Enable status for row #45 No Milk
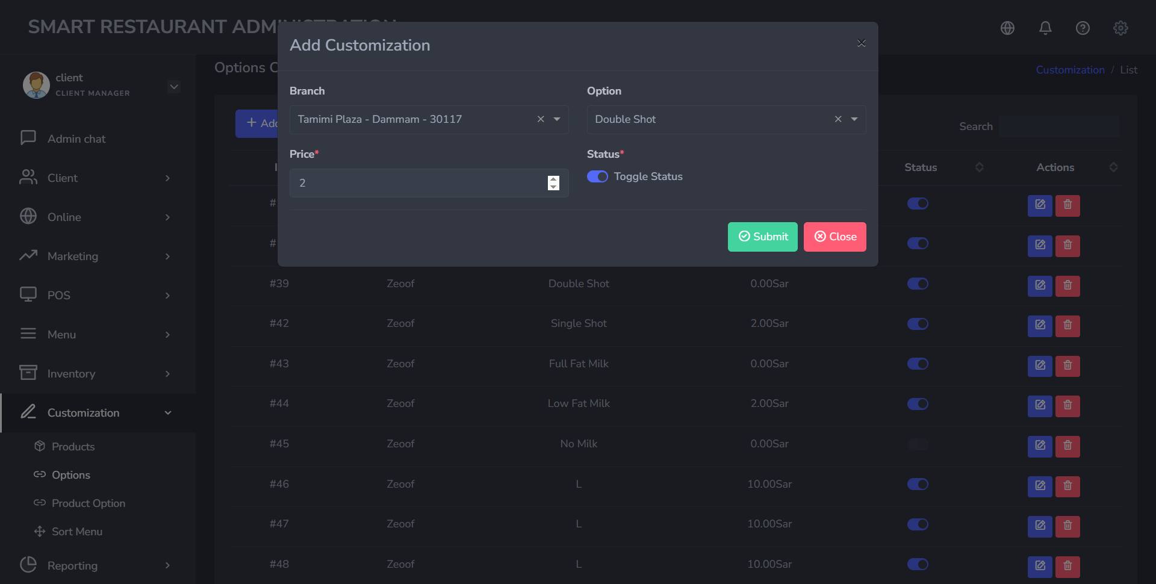1156x584 pixels. point(918,444)
